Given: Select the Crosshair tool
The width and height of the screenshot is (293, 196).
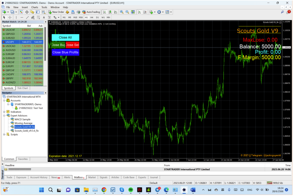Looking at the screenshot, I should 10,17.
